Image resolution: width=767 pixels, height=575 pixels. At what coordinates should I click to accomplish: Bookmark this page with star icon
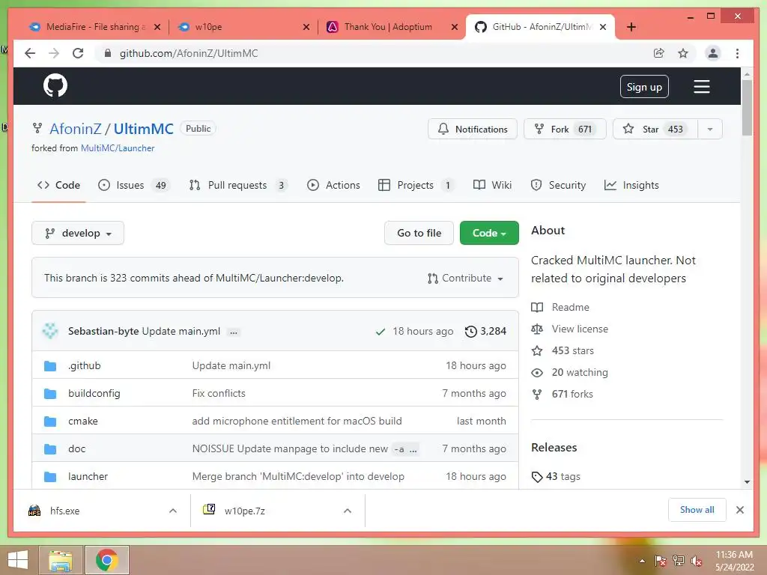coord(683,53)
